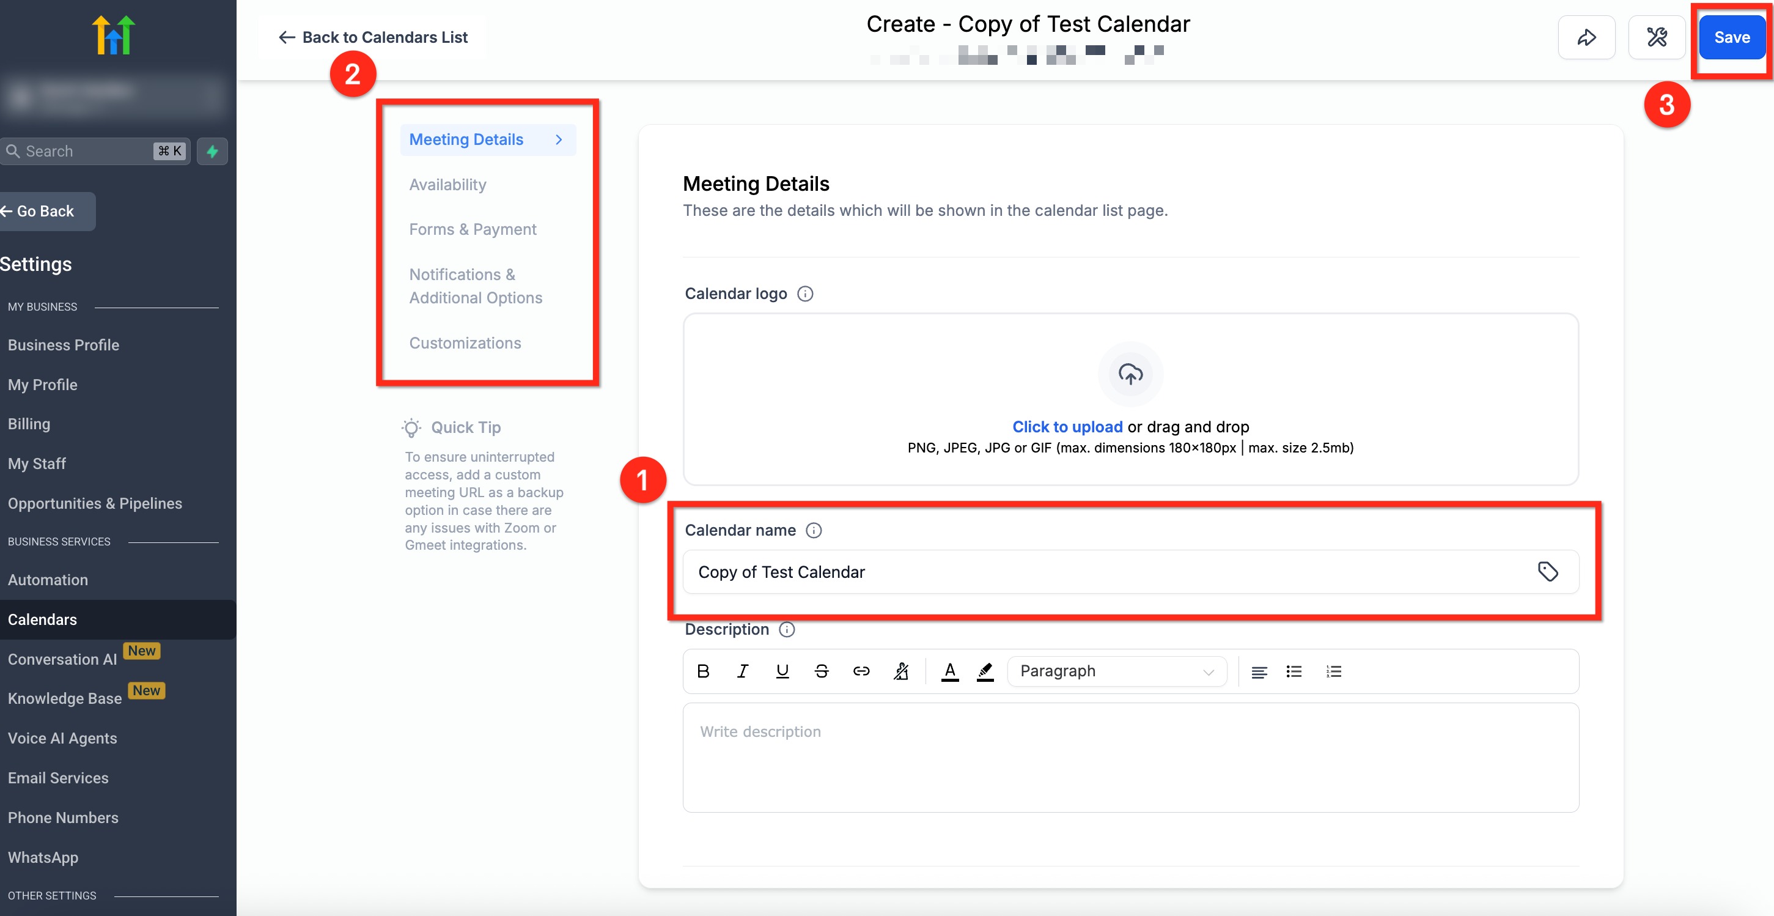Click the share arrow icon near Save
This screenshot has height=916, width=1774.
click(x=1586, y=37)
